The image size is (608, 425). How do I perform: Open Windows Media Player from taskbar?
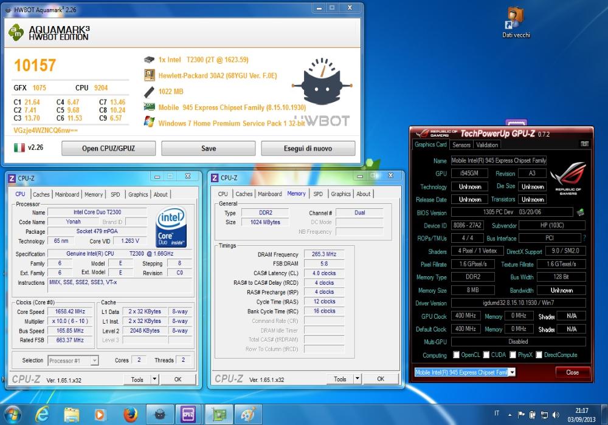[x=100, y=415]
